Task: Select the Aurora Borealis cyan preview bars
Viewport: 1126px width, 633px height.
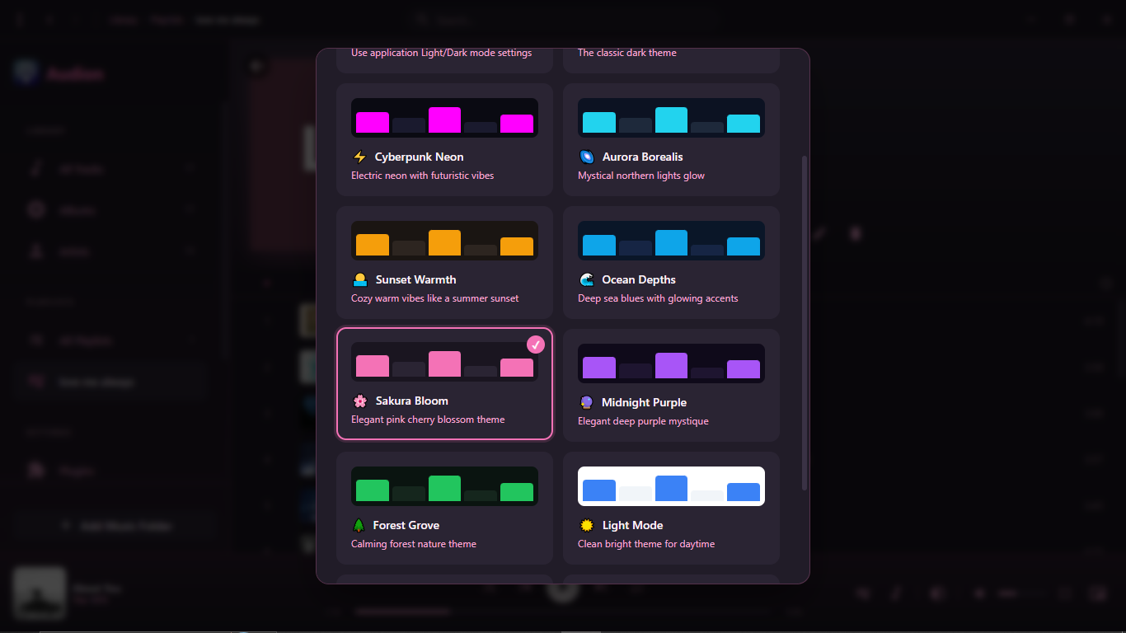Action: [x=671, y=118]
